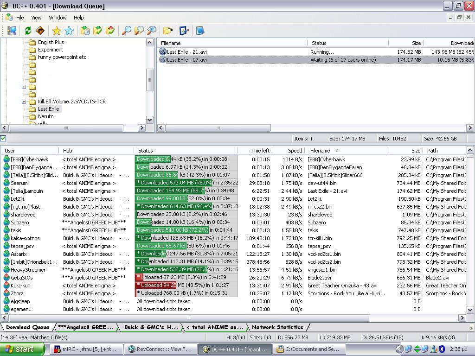Select the Experiment folder in tree
This screenshot has height=356, width=475.
(x=51, y=50)
